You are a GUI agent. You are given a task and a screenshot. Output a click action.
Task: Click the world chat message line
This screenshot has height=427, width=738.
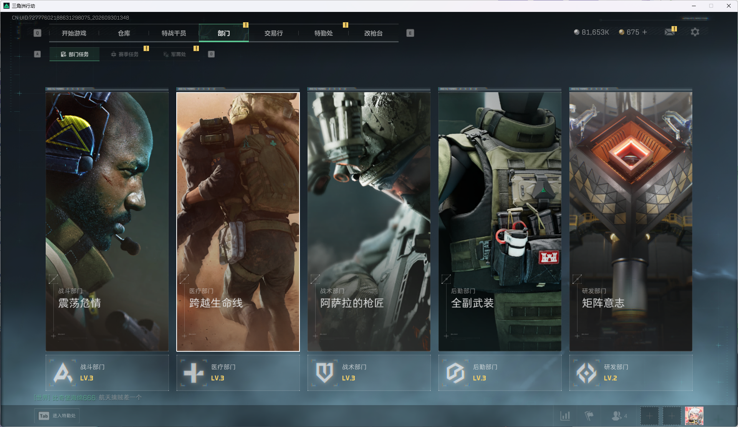pos(88,397)
